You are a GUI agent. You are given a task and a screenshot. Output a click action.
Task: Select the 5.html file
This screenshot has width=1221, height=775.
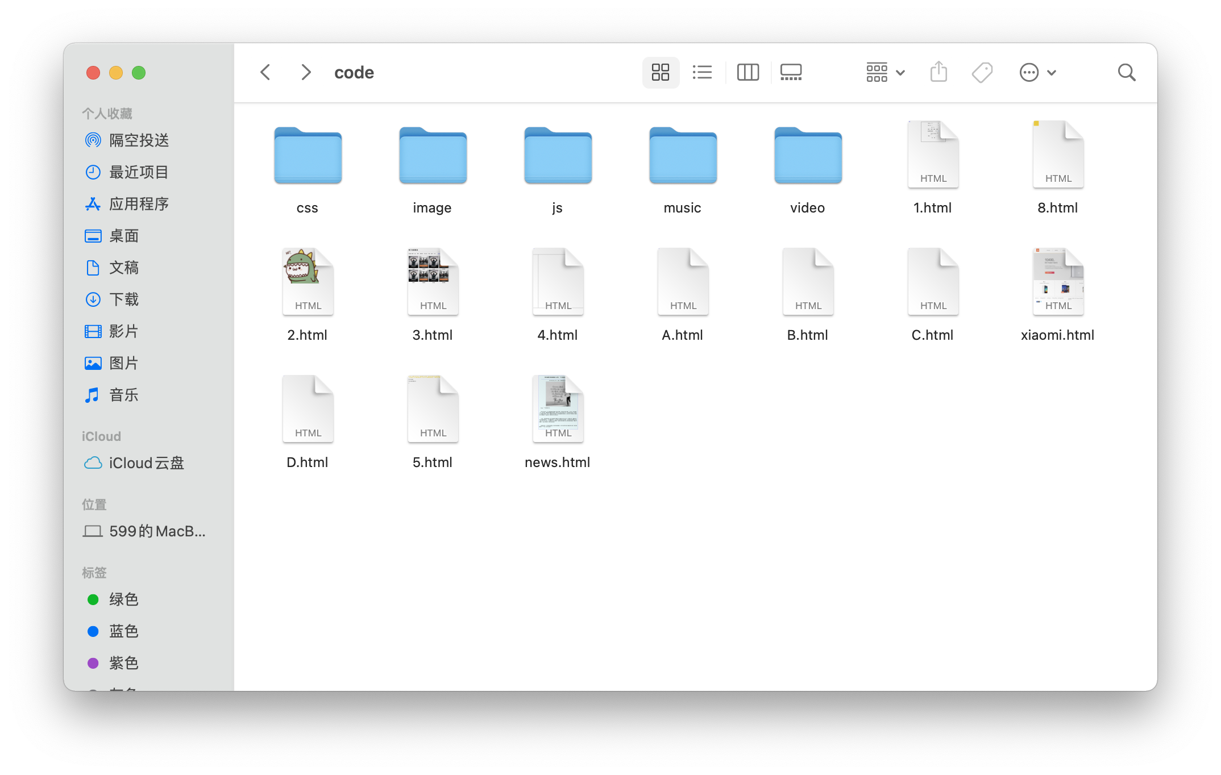pos(433,409)
